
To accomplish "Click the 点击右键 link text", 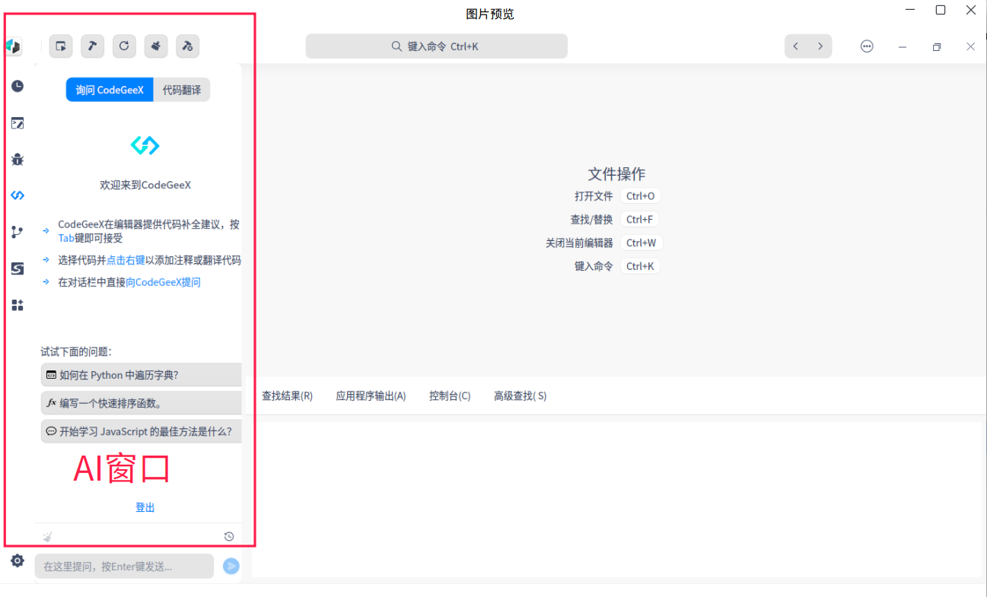I will pos(126,260).
